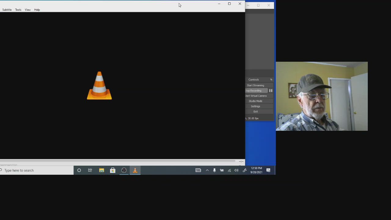
Task: Undock the Controls panel
Action: pyautogui.click(x=271, y=80)
